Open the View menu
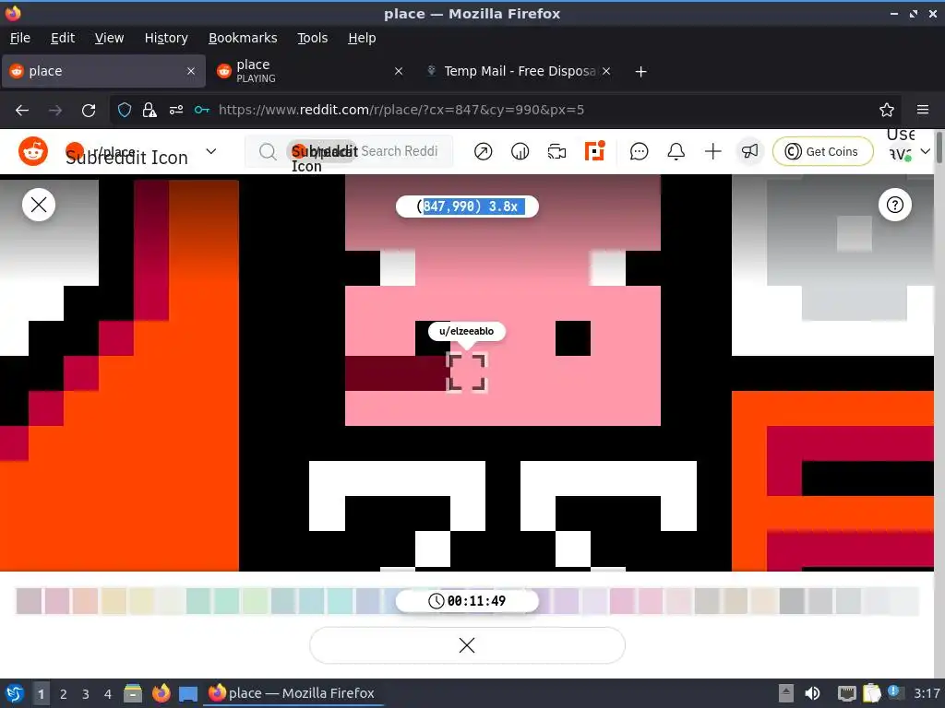945x708 pixels. tap(109, 38)
